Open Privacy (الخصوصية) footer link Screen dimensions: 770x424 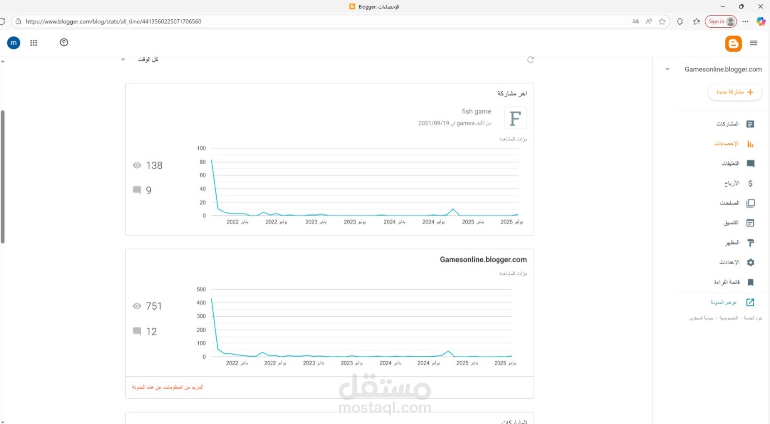click(728, 318)
